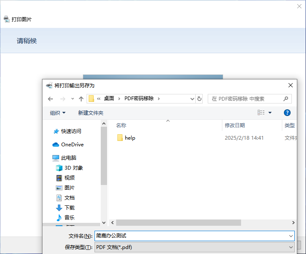Open 视频 folder in sidebar
306x254 pixels.
coord(70,178)
